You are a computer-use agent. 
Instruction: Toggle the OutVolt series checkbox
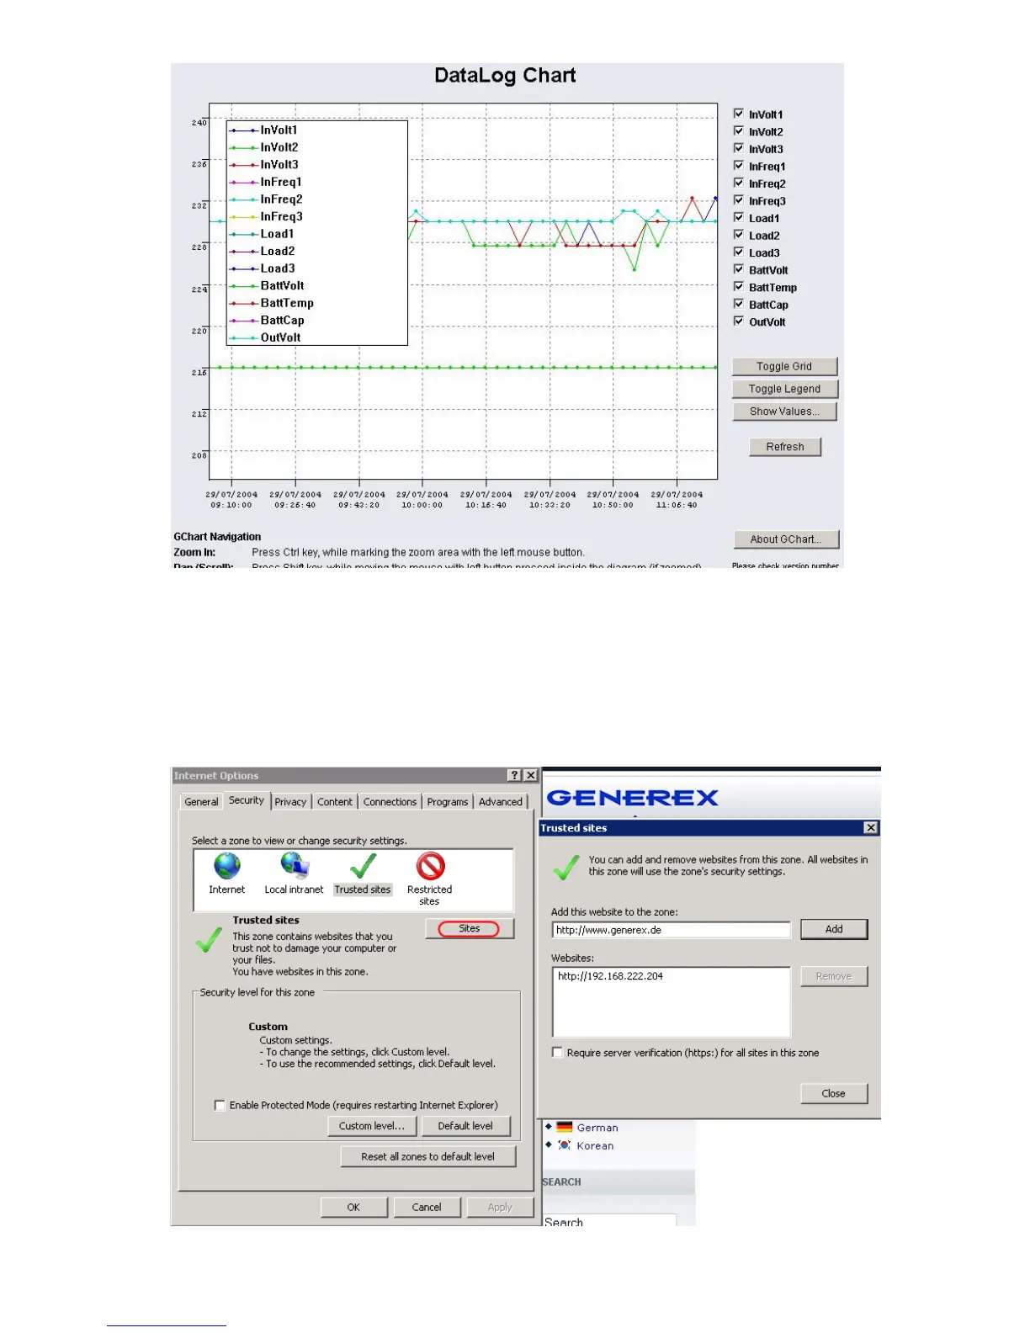click(x=739, y=321)
